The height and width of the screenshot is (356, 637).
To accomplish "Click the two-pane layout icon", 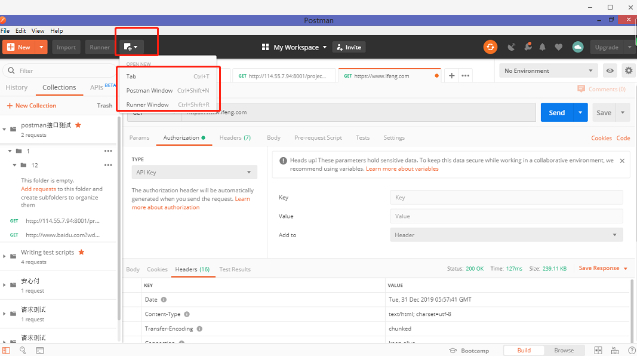I will tap(598, 350).
